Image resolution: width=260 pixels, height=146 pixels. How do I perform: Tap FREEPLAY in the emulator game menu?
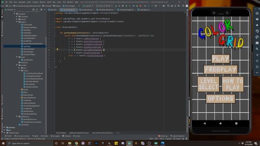point(221,69)
